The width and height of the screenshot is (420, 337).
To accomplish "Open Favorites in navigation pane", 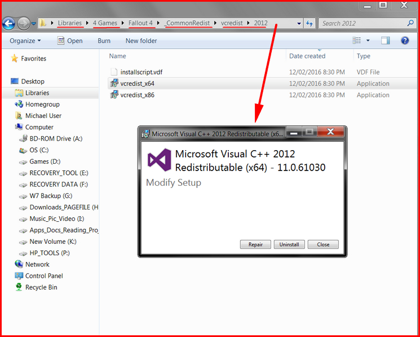I will click(33, 59).
